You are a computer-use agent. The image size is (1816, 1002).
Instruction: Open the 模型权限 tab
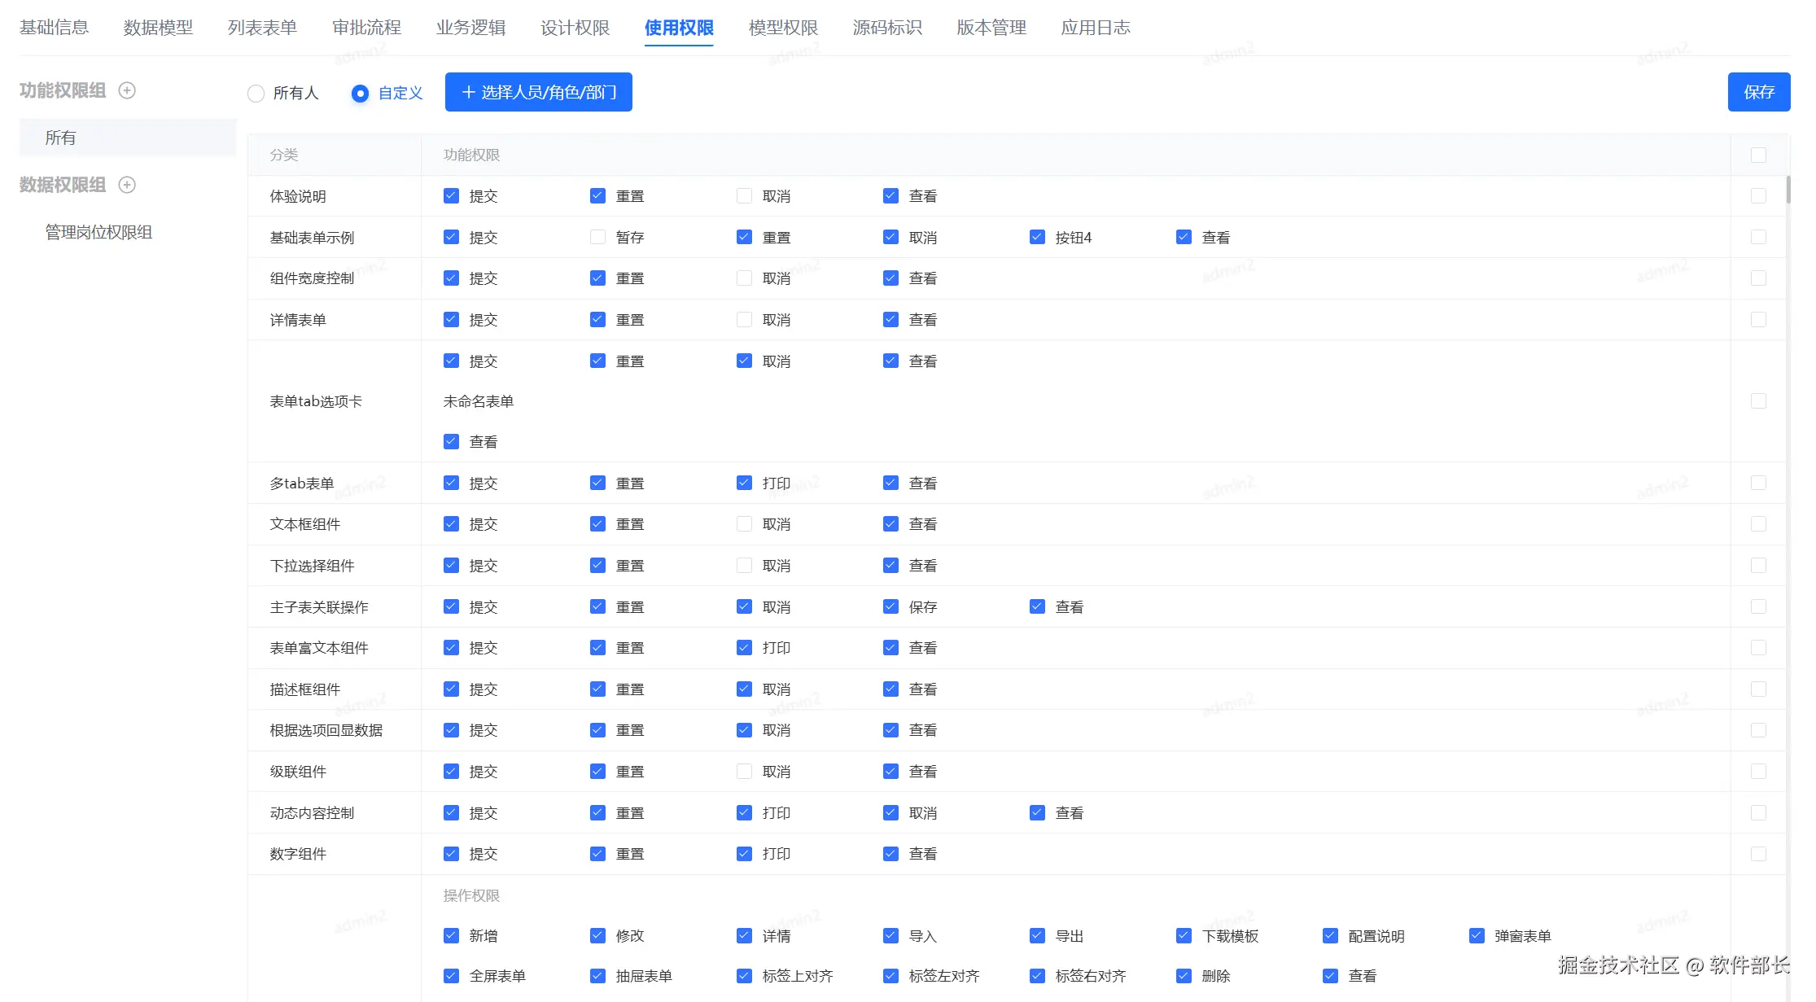point(783,28)
